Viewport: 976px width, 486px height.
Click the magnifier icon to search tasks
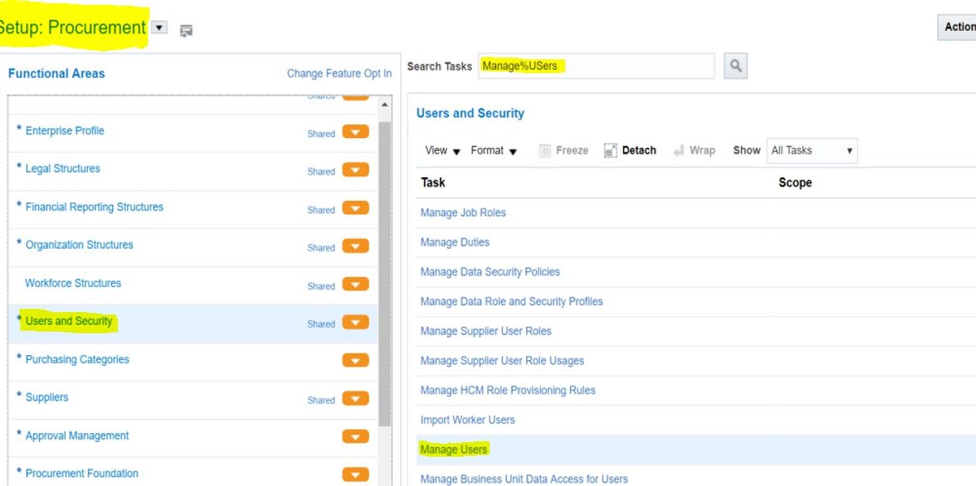[x=735, y=67]
